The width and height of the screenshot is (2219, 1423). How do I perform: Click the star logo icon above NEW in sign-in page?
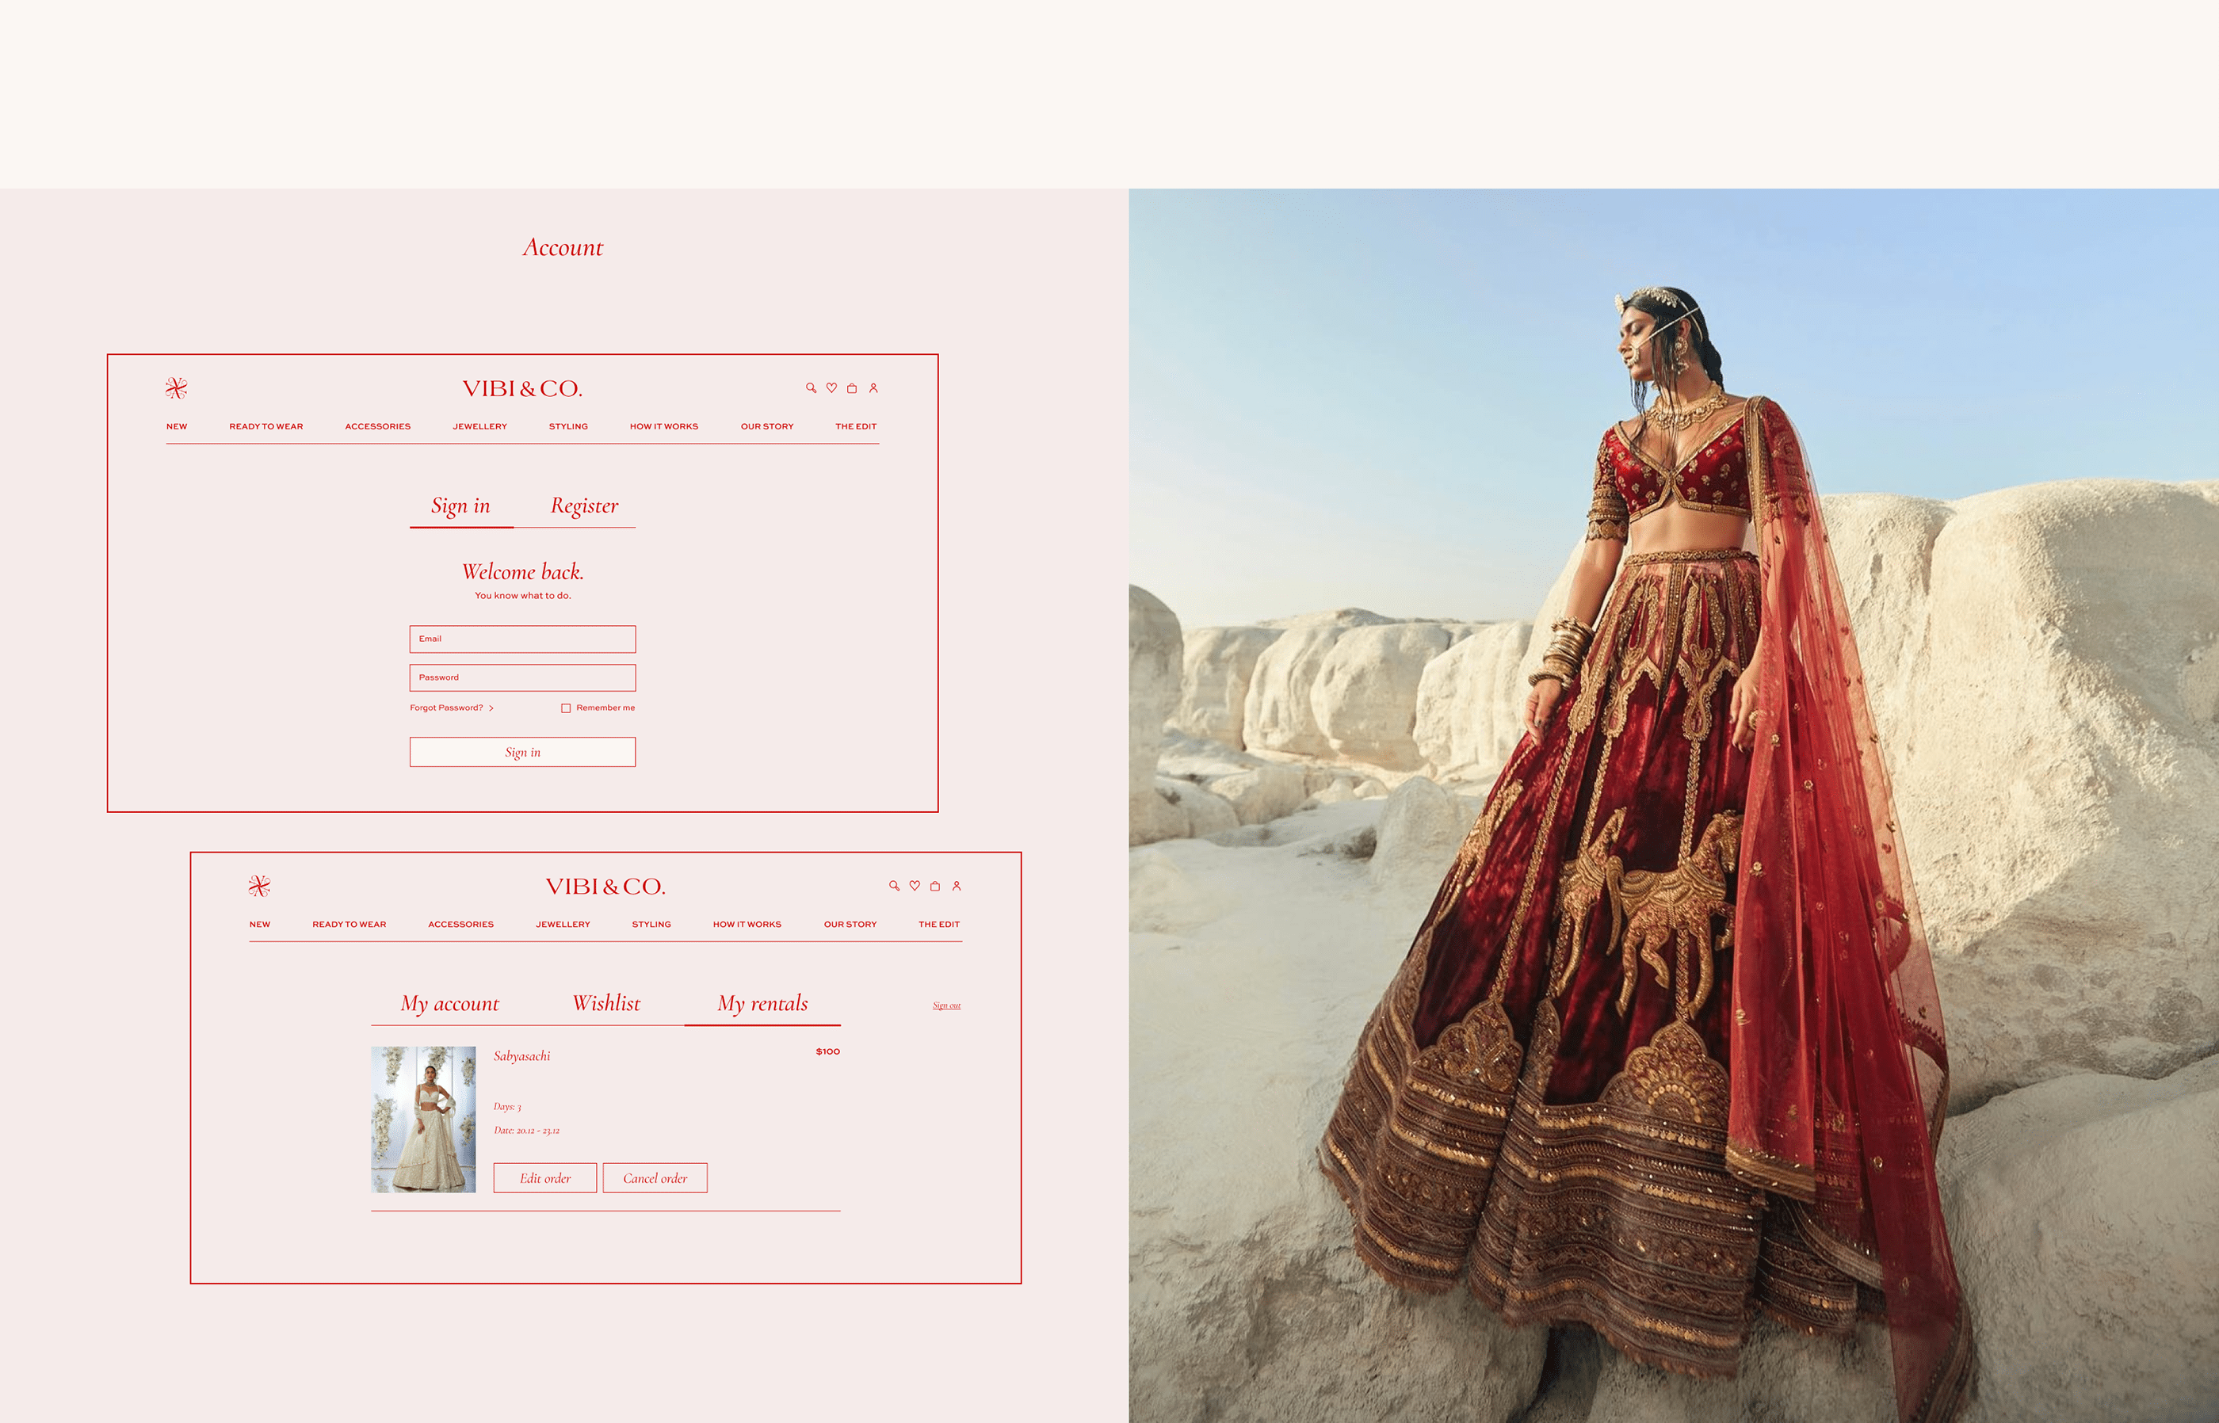point(177,388)
